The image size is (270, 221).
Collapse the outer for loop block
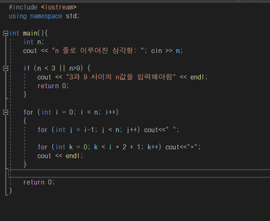pos(6,112)
